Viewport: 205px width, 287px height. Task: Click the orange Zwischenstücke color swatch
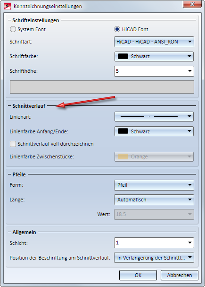pyautogui.click(x=123, y=157)
